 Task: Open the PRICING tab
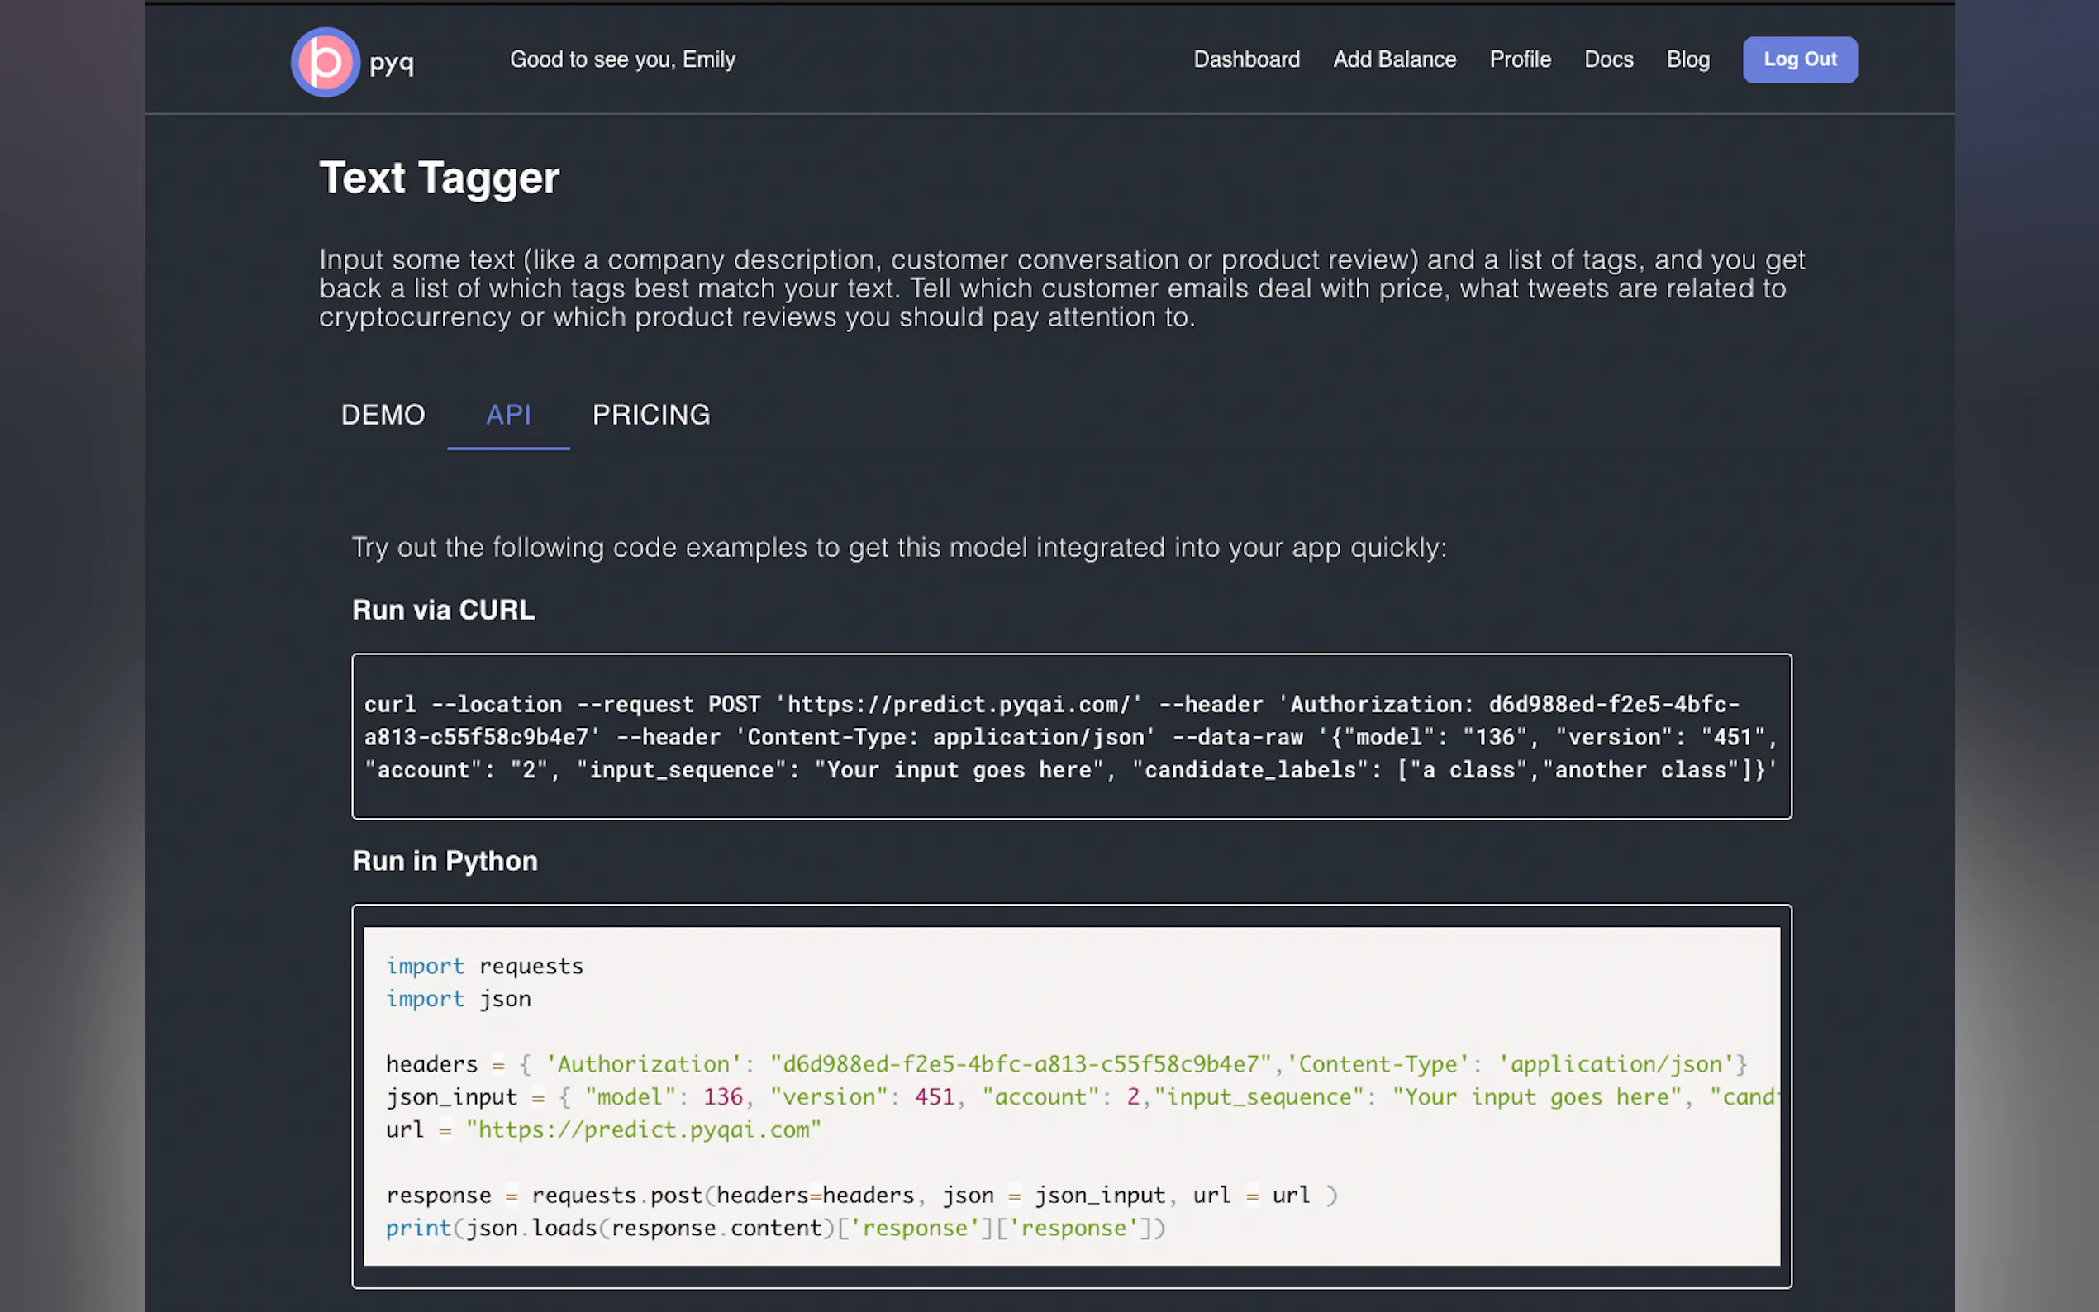pos(651,415)
